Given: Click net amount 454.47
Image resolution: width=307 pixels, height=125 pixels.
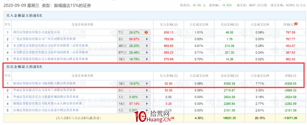Looking at the screenshot, I should pyautogui.click(x=291, y=46).
